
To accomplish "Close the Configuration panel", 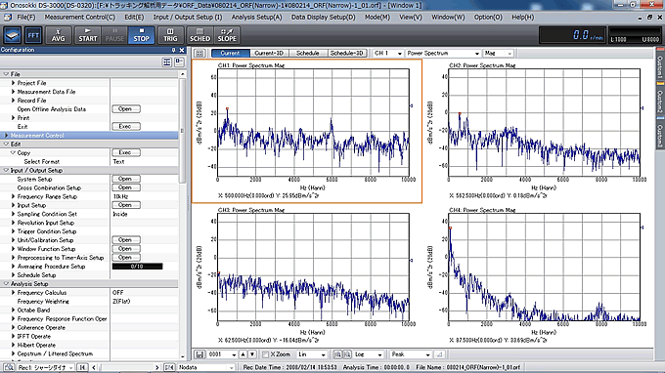I will [182, 50].
